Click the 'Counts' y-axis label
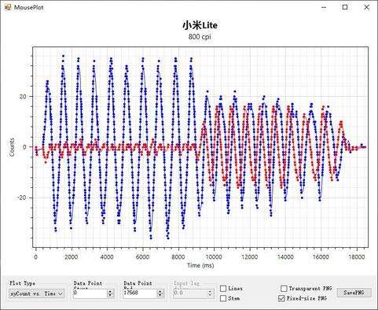This screenshot has height=310, width=378. pos(12,147)
